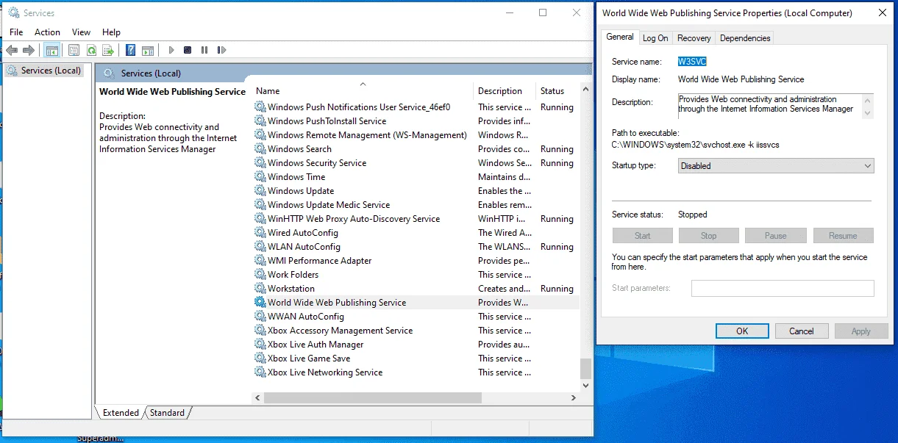Select Windows Remote Management (WS-Management) row

[x=416, y=135]
